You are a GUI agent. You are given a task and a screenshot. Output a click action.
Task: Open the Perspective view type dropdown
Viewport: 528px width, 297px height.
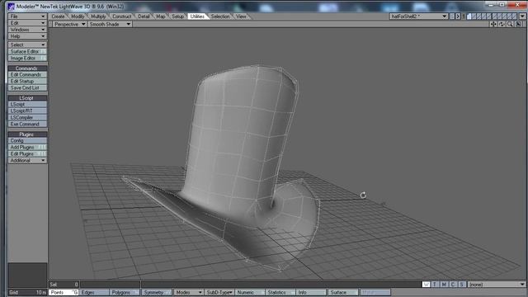(x=69, y=24)
